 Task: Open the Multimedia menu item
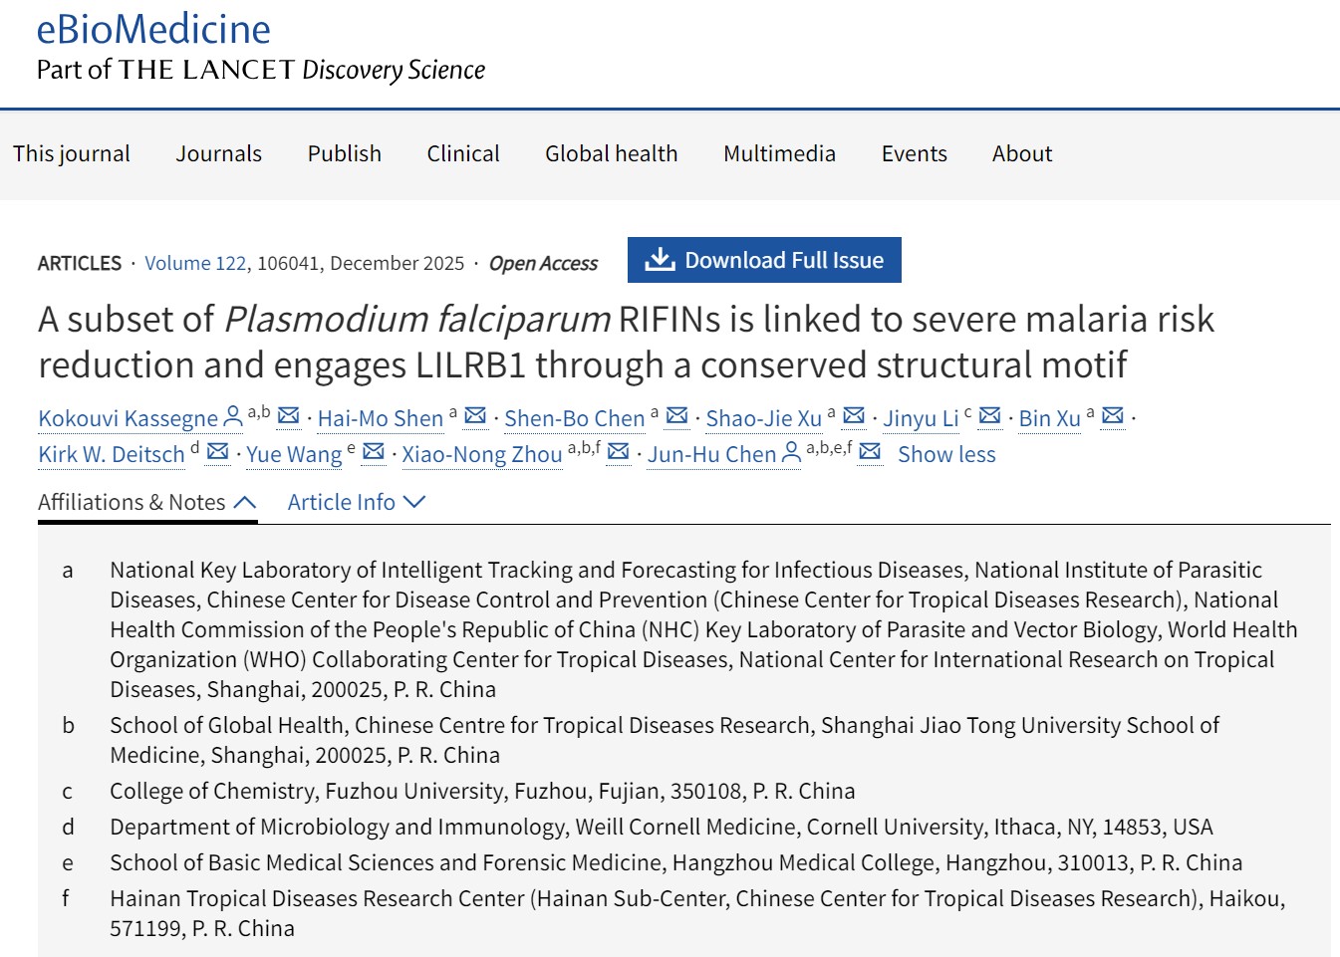[779, 153]
